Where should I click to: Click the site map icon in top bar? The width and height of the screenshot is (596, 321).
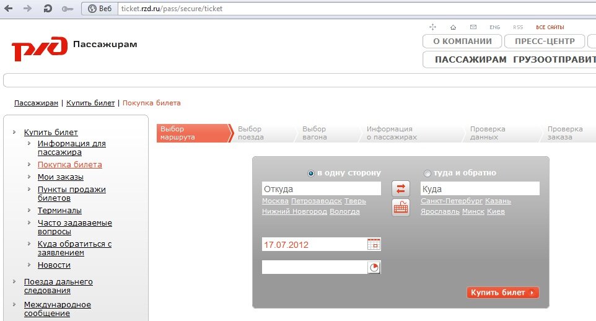coord(432,27)
